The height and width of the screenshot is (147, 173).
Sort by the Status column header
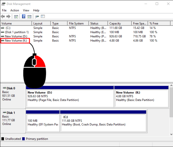click(x=94, y=23)
